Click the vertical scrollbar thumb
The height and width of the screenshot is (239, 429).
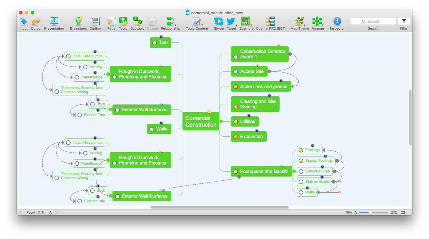410,118
